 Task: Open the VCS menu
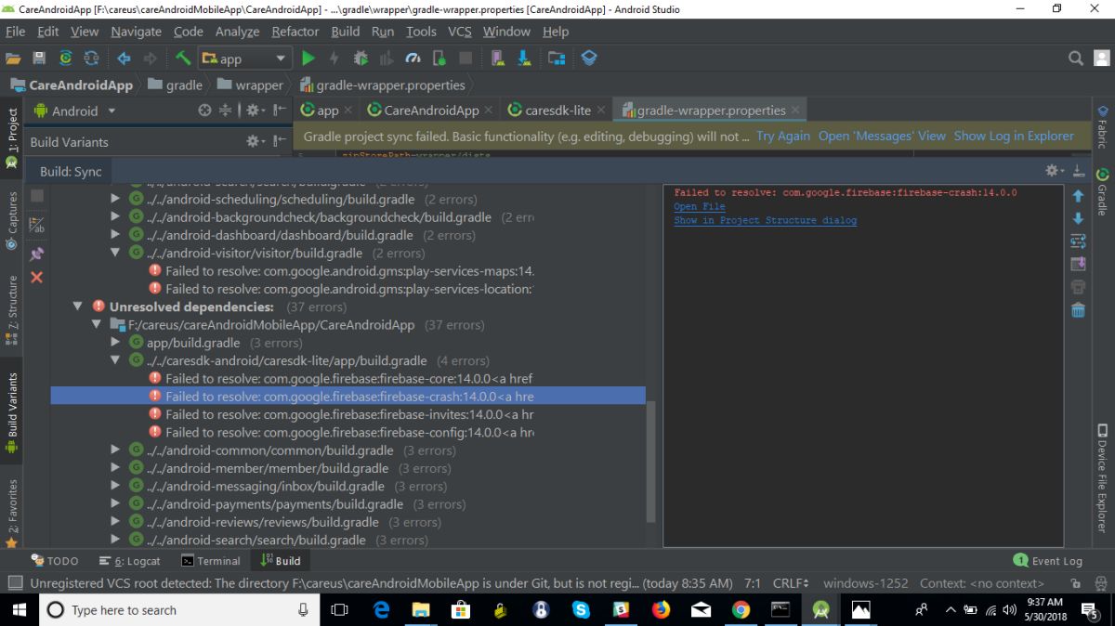pos(460,31)
